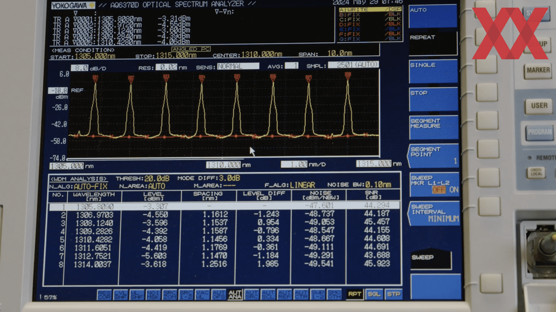Select WDM table row 1308.1240 wavelength
This screenshot has height=312, width=556.
click(x=94, y=223)
